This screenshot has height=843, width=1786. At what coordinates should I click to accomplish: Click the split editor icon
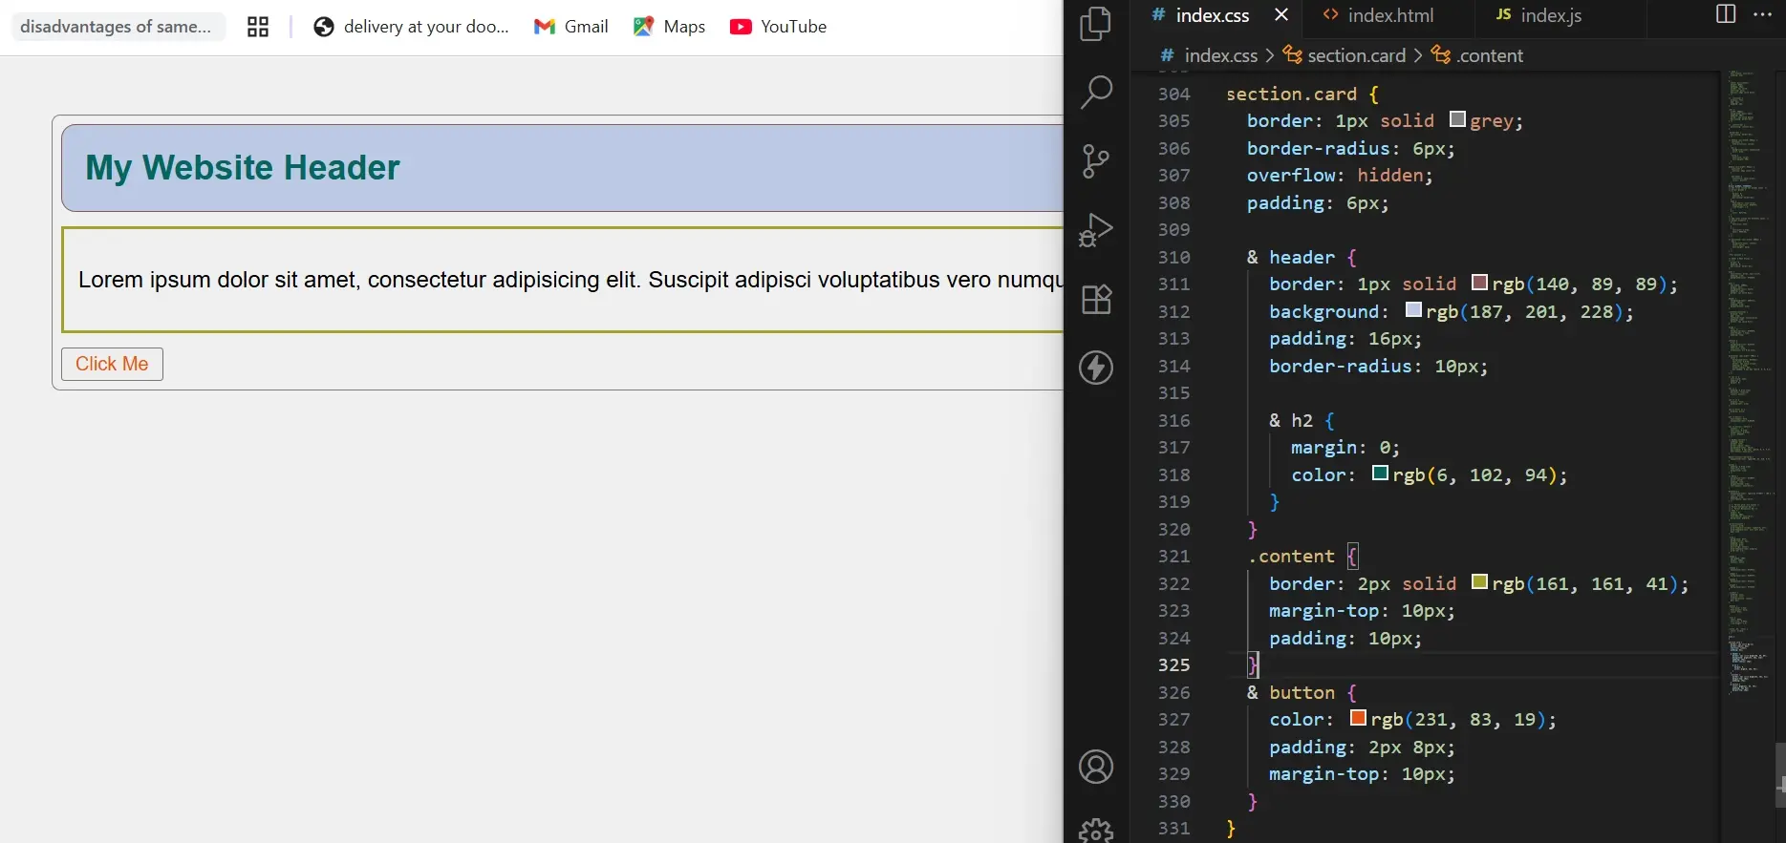click(x=1726, y=14)
